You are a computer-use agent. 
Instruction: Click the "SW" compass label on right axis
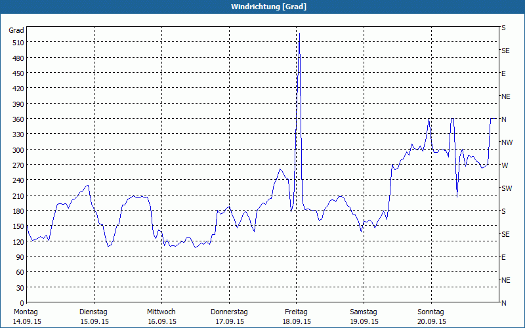coord(506,188)
